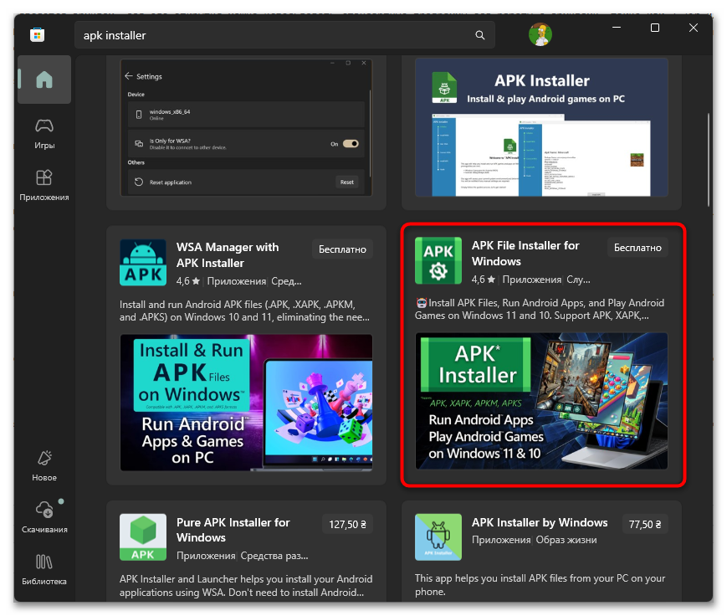Click the WSA Manager app icon
The height and width of the screenshot is (616, 727).
[143, 263]
